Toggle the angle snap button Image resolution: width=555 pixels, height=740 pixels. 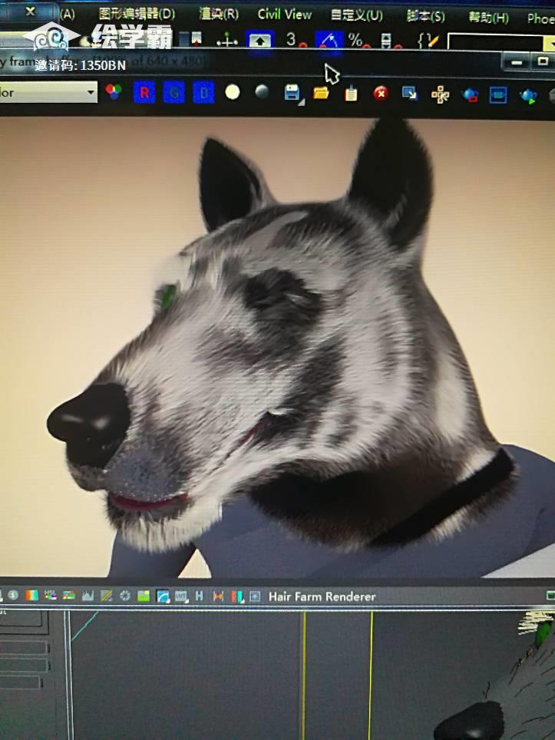tap(329, 40)
